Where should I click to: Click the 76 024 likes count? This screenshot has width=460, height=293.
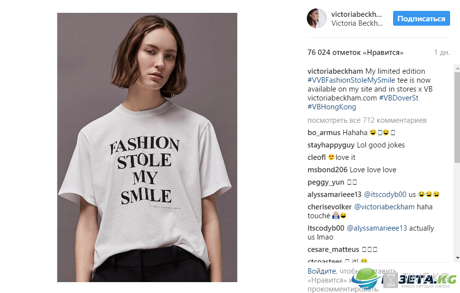pos(355,52)
